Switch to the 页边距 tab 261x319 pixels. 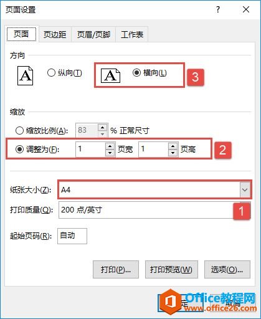tap(55, 34)
